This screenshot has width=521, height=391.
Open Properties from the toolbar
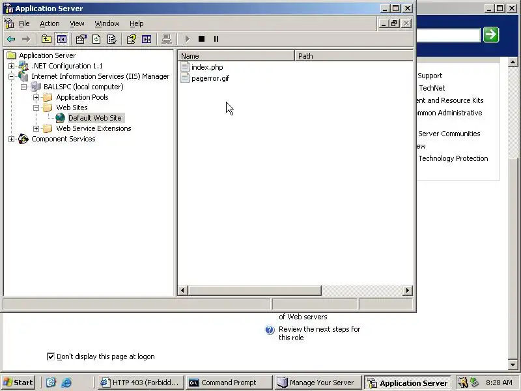pyautogui.click(x=81, y=39)
